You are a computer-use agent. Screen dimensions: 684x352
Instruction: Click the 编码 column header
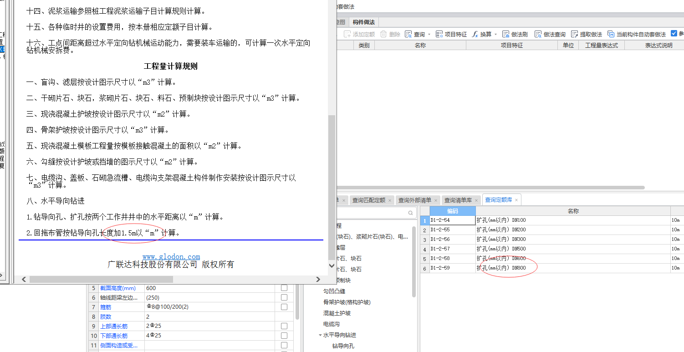pyautogui.click(x=452, y=211)
